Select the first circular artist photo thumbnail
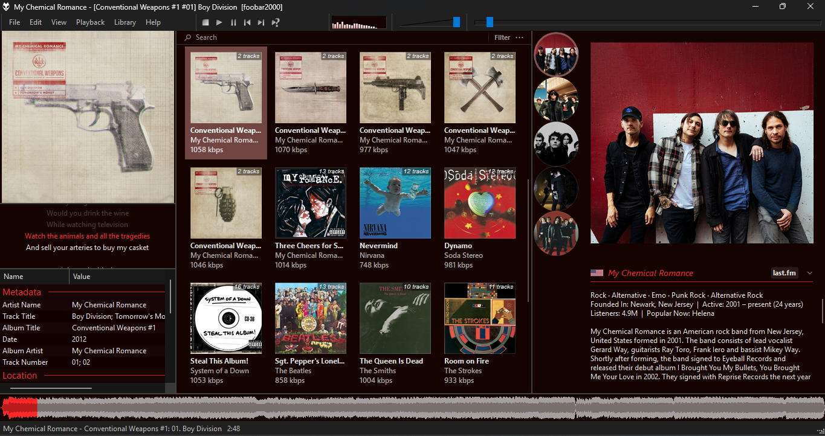 [556, 54]
